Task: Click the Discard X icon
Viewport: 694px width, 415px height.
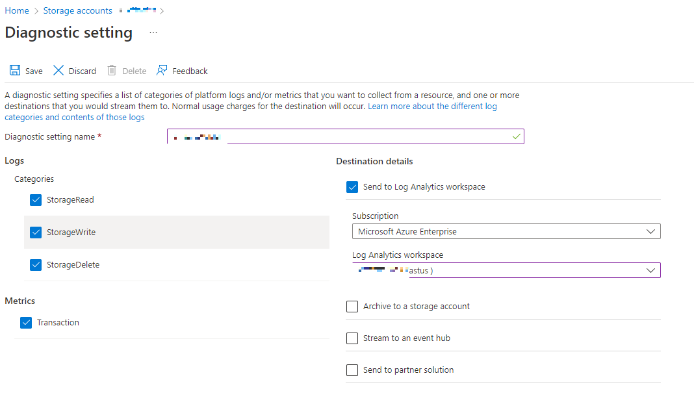Action: (58, 71)
